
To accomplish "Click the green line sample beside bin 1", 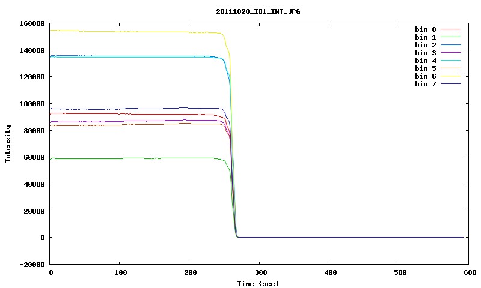I will pos(450,37).
